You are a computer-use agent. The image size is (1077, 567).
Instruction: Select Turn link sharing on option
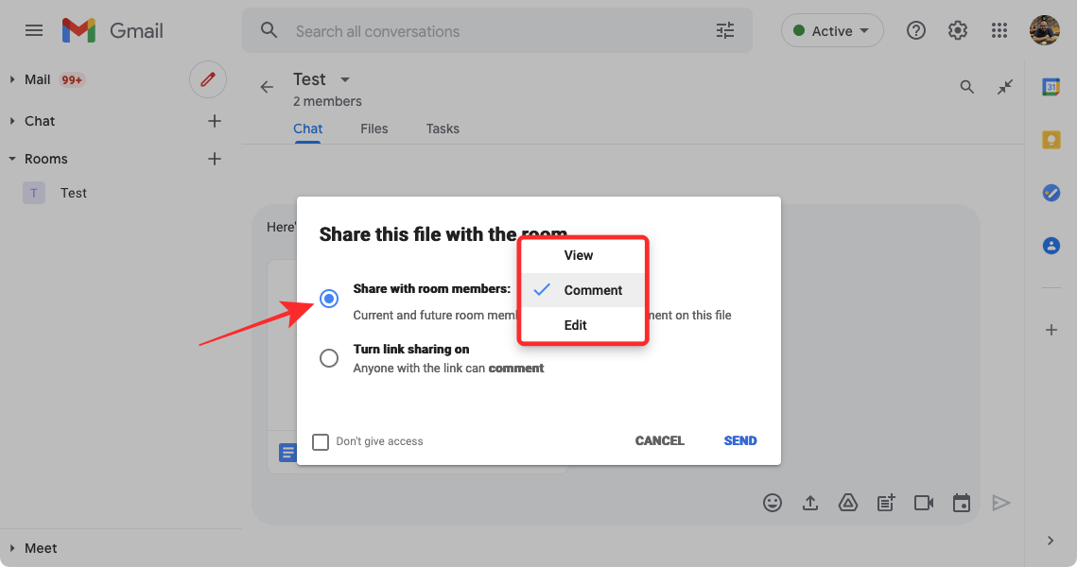[x=329, y=358]
